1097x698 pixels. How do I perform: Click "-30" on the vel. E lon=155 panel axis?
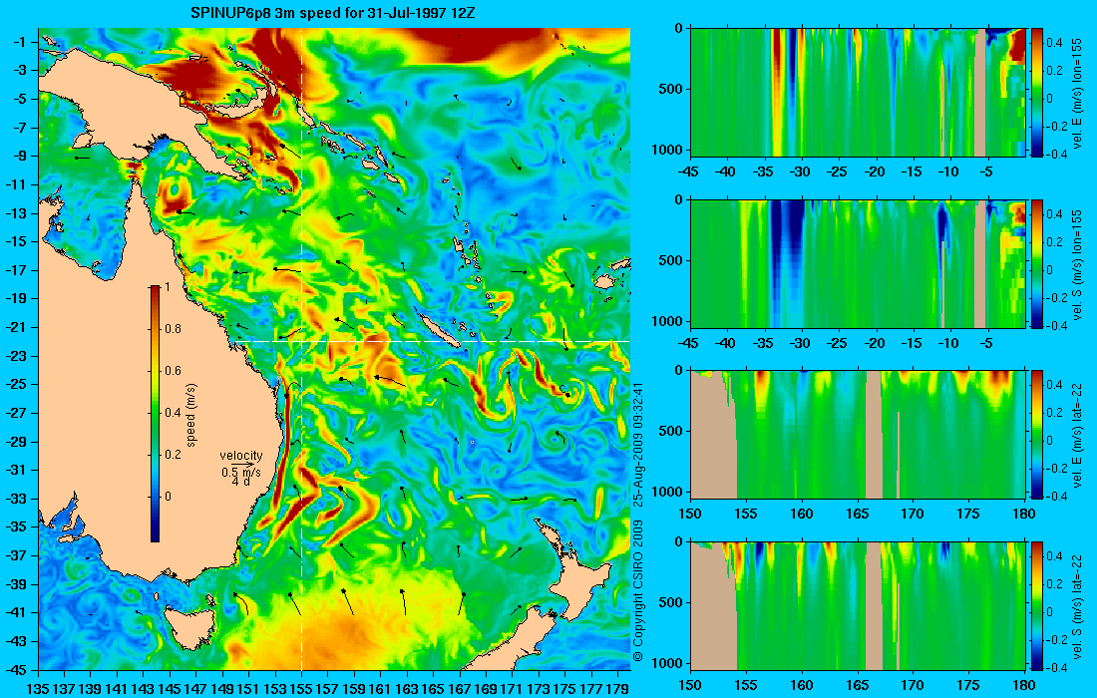pyautogui.click(x=800, y=172)
